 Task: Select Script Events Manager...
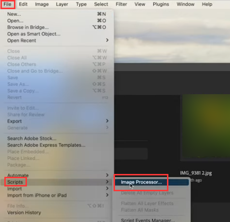[x=152, y=220]
